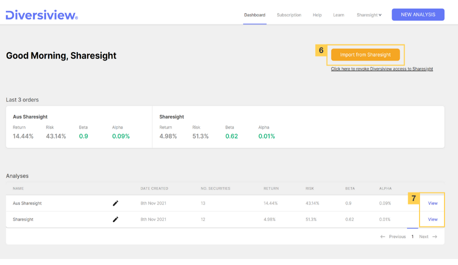Click the 4.98% return table cell

(x=269, y=219)
